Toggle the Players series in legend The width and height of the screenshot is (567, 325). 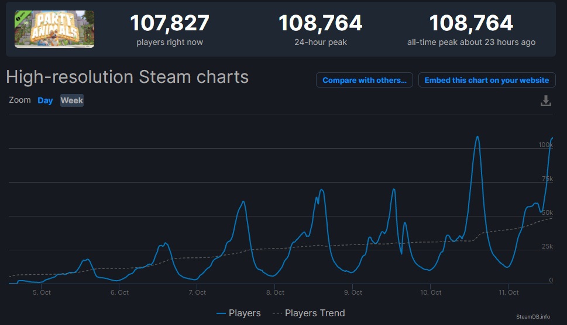(x=238, y=313)
